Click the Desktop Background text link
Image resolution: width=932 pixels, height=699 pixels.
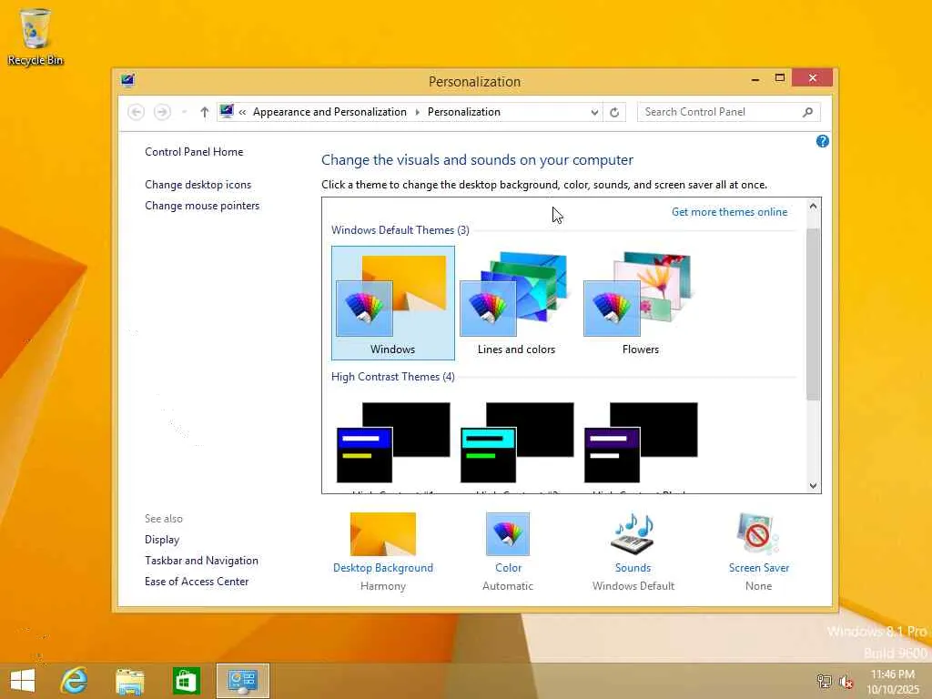click(383, 568)
